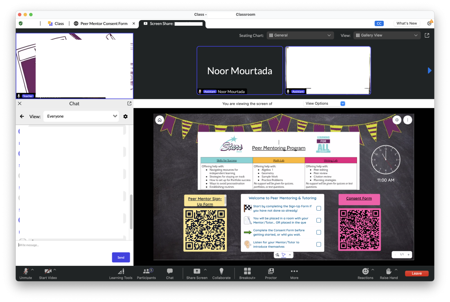450x302 pixels.
Task: Close the Chat panel with X
Action: click(20, 103)
